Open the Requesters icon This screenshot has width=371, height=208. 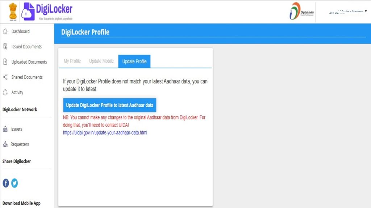click(x=5, y=144)
